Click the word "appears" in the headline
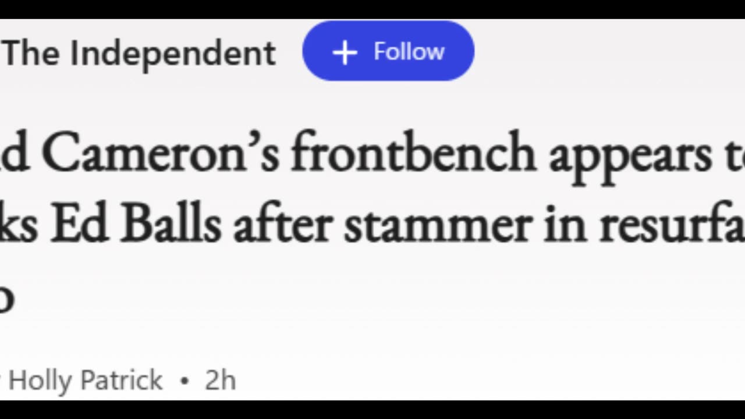The height and width of the screenshot is (419, 745). coord(630,156)
